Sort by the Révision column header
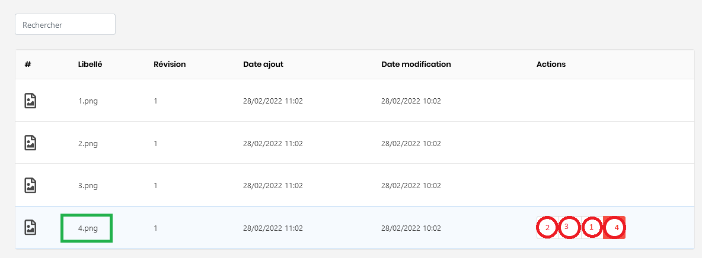 170,64
